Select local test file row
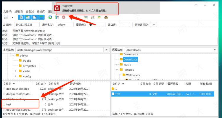222x118 pixels. [46, 104]
